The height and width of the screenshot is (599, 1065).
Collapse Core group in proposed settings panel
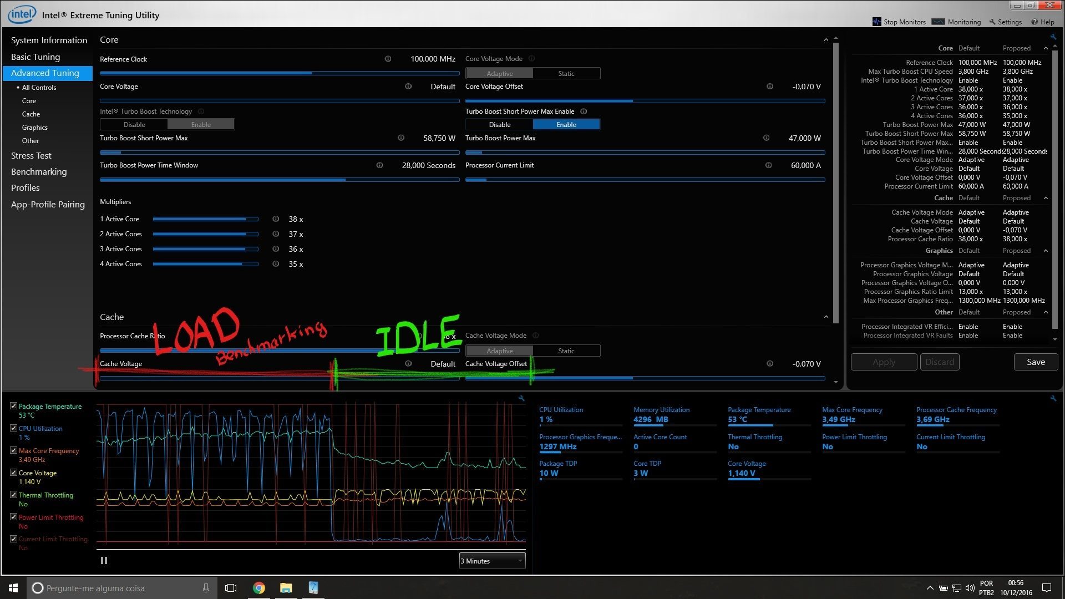pyautogui.click(x=1046, y=48)
